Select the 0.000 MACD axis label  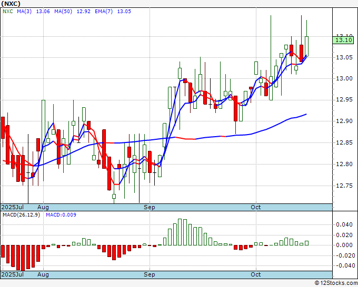tap(344, 245)
